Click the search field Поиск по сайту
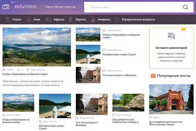 133,7
